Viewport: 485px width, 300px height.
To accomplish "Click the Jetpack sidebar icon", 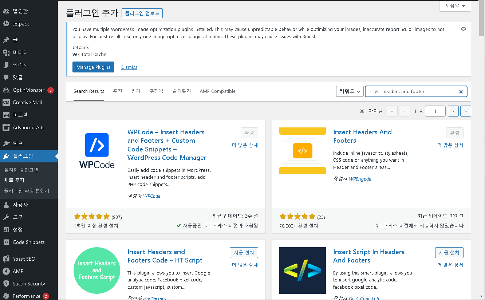I will pos(6,24).
